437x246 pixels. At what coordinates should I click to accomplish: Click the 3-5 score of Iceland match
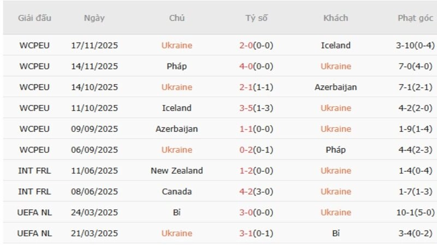pos(247,108)
